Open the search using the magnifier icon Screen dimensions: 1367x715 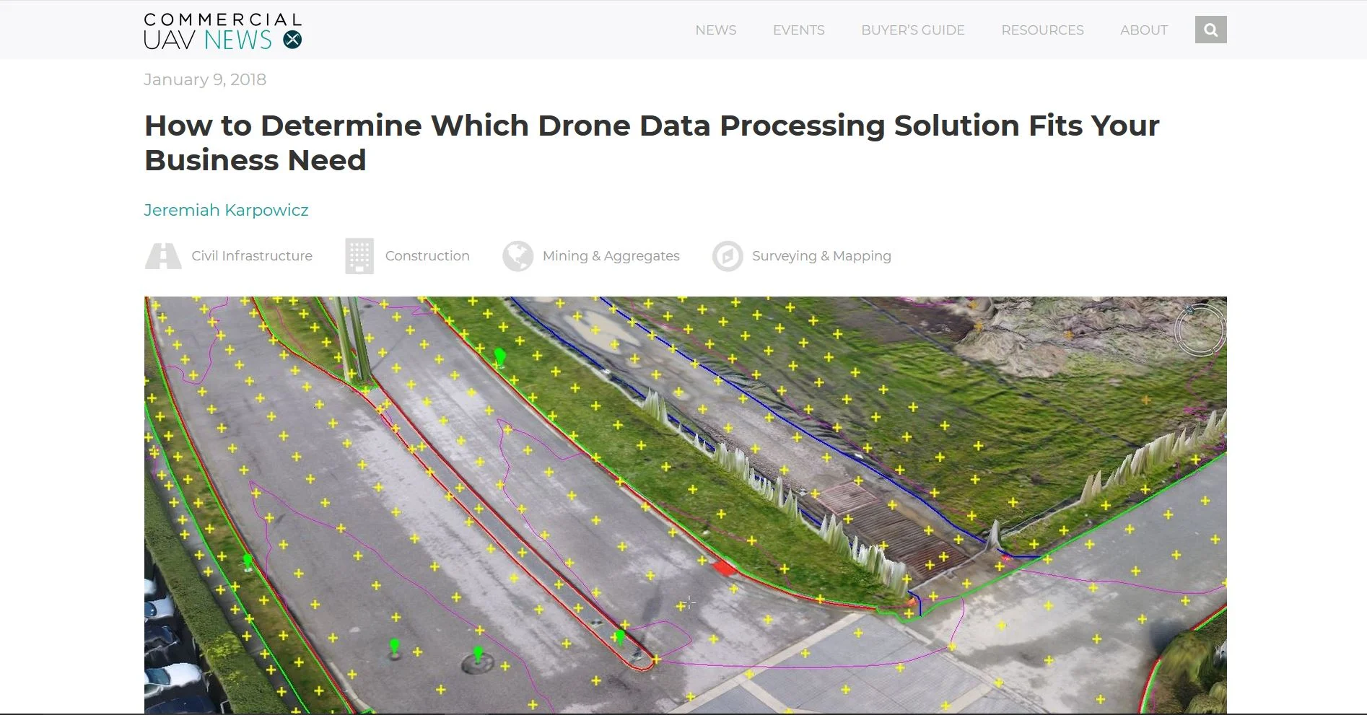(x=1210, y=30)
